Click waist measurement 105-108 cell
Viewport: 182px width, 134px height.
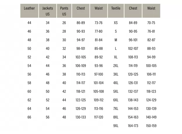pos(99,91)
